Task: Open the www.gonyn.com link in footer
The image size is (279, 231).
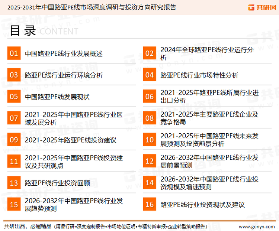Action: [257, 227]
